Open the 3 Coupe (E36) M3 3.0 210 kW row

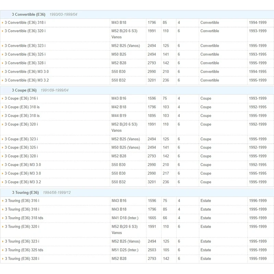(23, 165)
